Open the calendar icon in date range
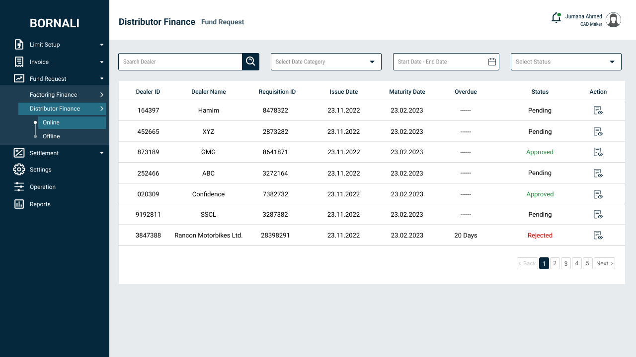The height and width of the screenshot is (357, 636). click(492, 61)
